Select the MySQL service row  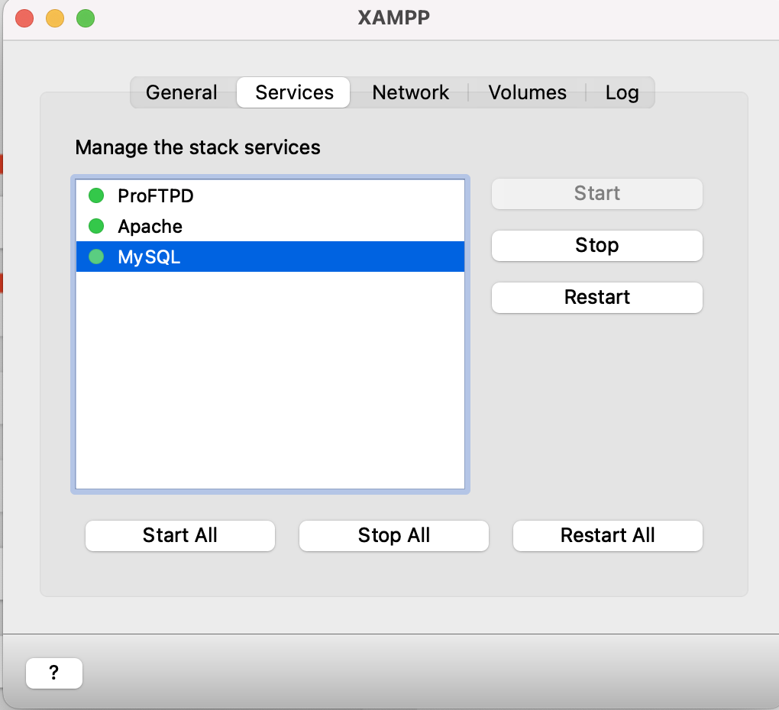(270, 257)
